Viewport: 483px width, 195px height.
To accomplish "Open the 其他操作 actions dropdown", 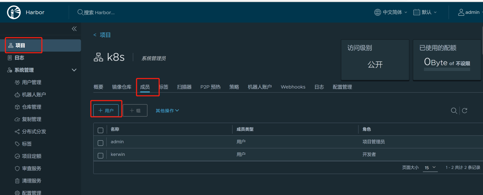I will (x=167, y=111).
